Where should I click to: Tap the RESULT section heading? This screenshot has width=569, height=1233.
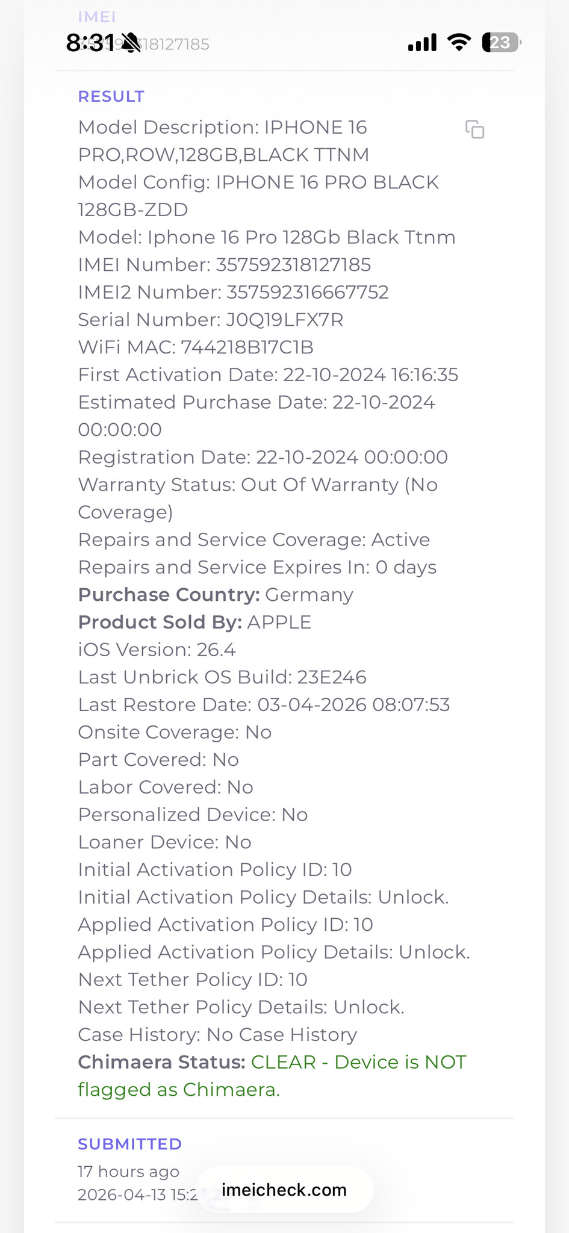click(111, 96)
